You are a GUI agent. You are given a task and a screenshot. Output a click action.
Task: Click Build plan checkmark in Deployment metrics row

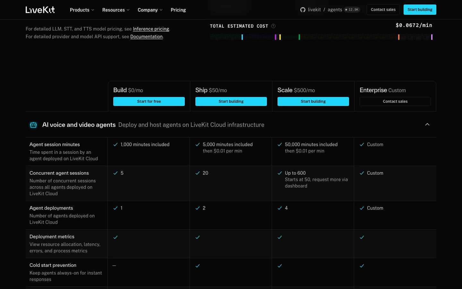(x=116, y=237)
